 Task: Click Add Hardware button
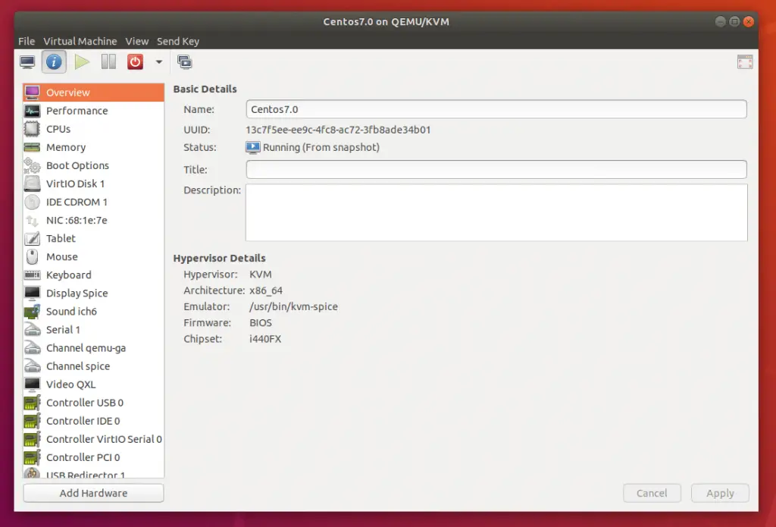tap(93, 494)
